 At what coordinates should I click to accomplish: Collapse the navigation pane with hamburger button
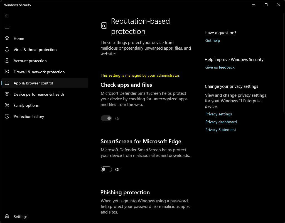[x=7, y=27]
